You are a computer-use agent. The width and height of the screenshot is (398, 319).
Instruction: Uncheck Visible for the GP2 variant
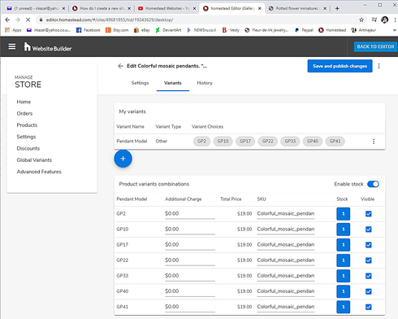click(368, 214)
